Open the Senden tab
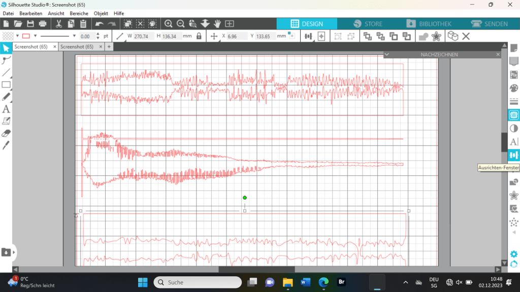 tap(490, 24)
